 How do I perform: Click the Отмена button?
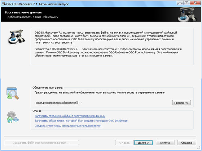(165, 143)
